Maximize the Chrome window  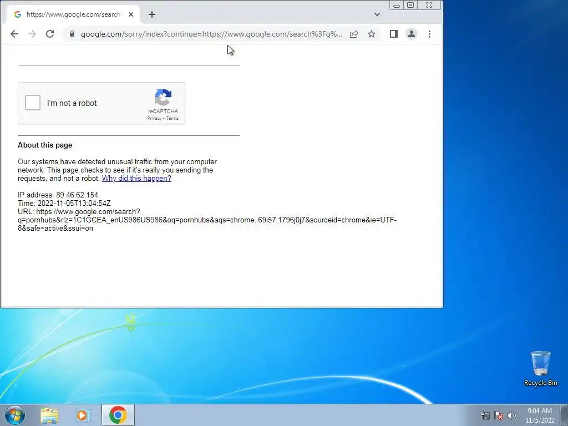pyautogui.click(x=410, y=6)
